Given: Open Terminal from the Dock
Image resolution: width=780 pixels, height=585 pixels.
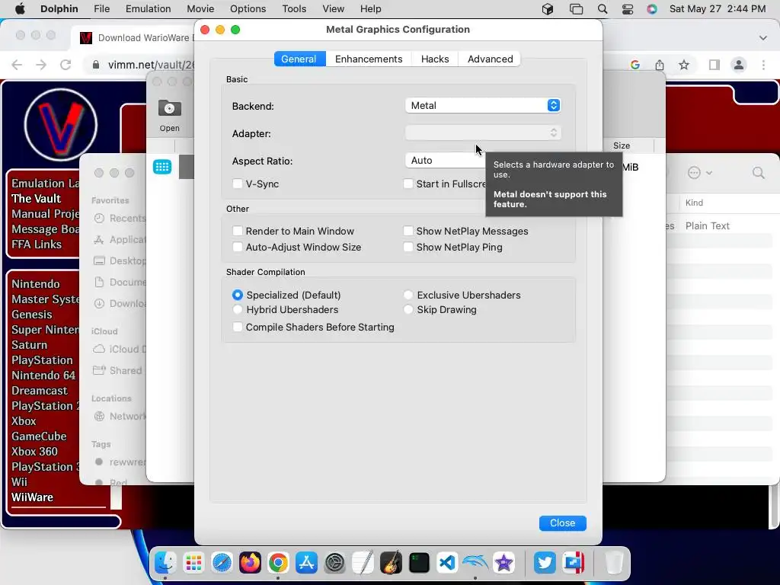Looking at the screenshot, I should [x=420, y=563].
